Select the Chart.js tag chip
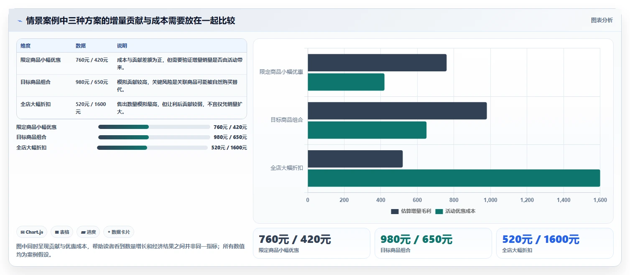The height and width of the screenshot is (275, 630). coord(32,232)
